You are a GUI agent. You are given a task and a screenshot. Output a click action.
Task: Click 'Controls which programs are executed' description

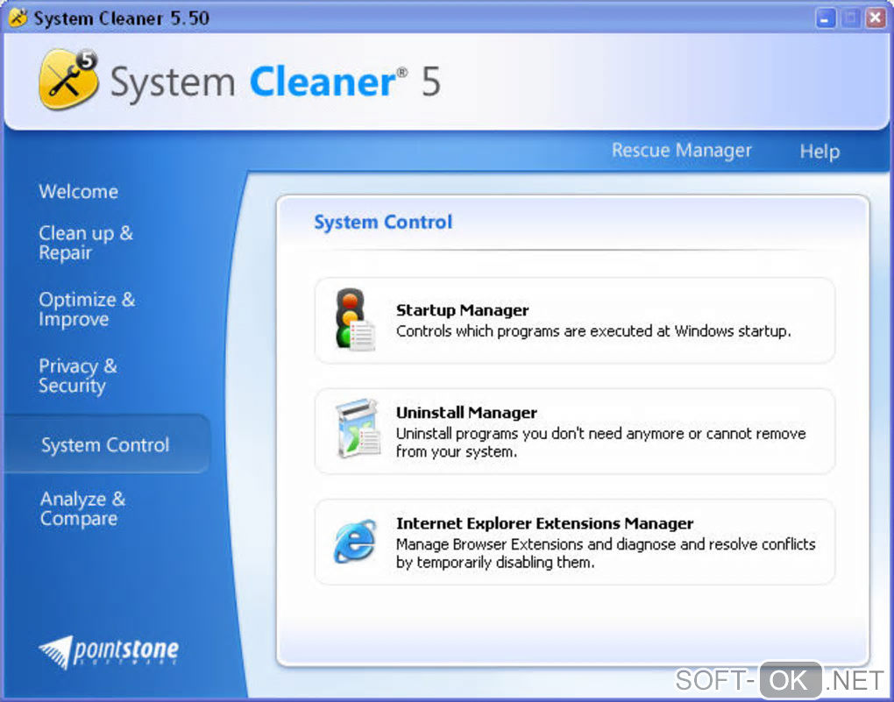[593, 331]
